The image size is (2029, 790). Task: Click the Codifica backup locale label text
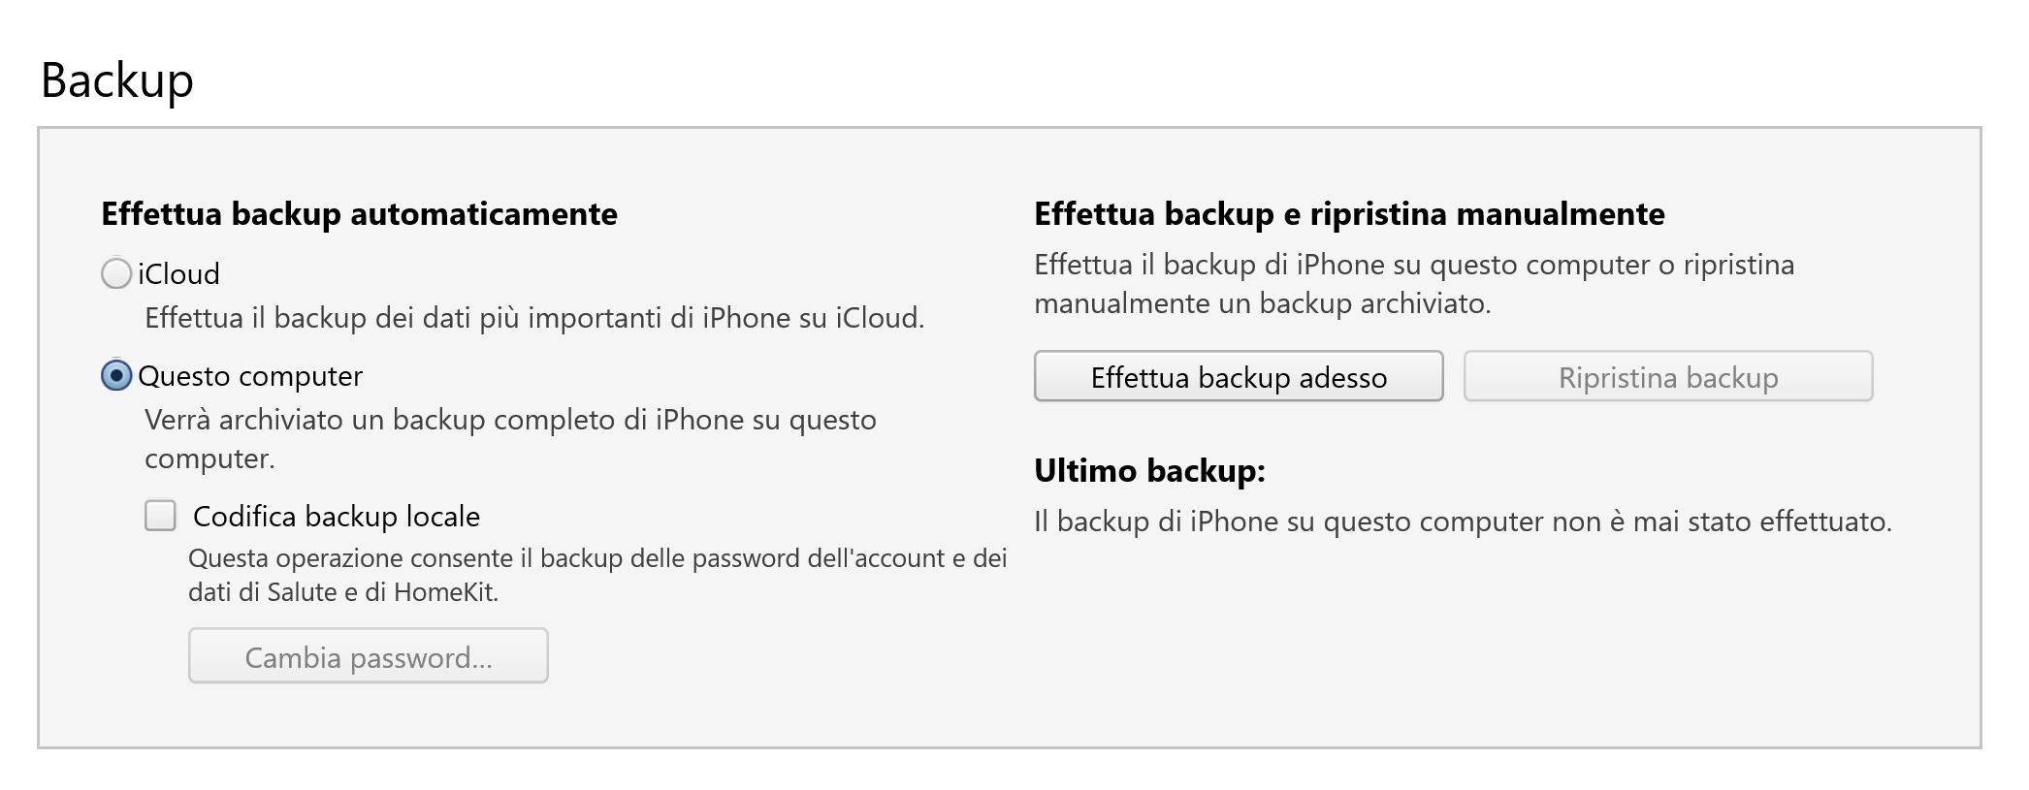click(x=337, y=517)
